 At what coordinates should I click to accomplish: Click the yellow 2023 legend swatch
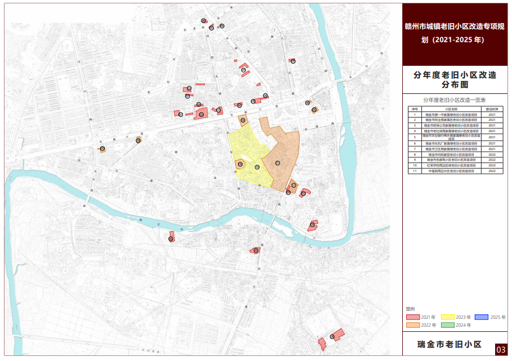pos(447,317)
